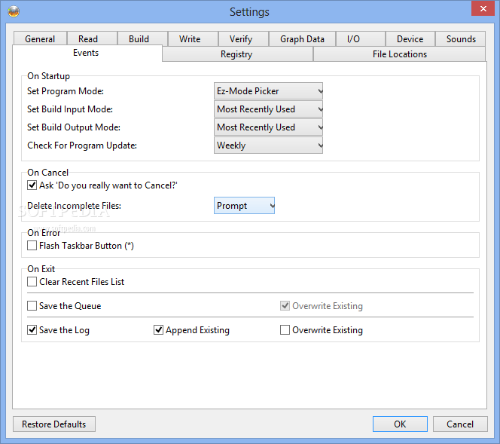Click the 'Set Build Input Mode:' label
Image resolution: width=500 pixels, height=444 pixels.
[x=70, y=109]
